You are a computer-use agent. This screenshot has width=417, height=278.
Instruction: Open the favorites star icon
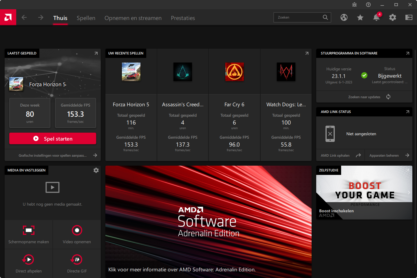360,18
